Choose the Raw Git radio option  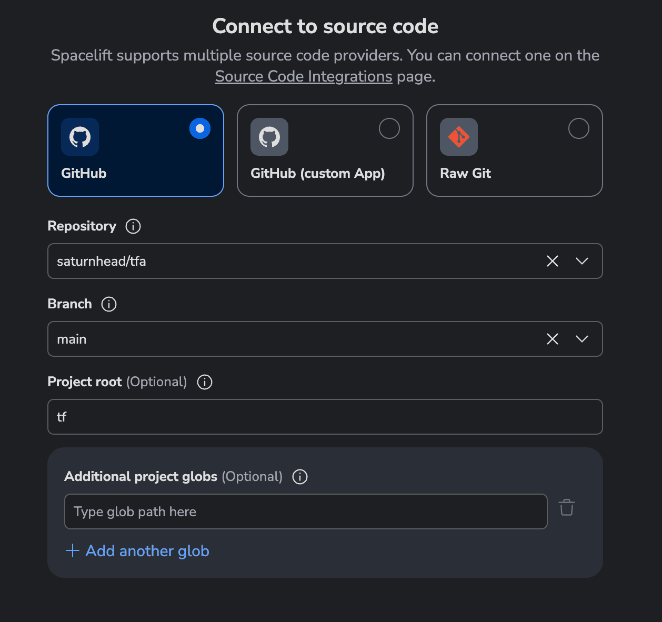[579, 128]
